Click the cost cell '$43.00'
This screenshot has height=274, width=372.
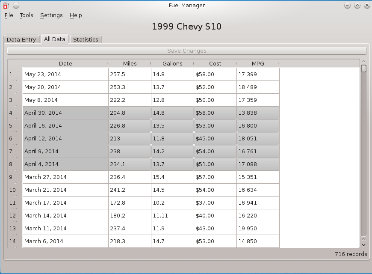[215, 228]
